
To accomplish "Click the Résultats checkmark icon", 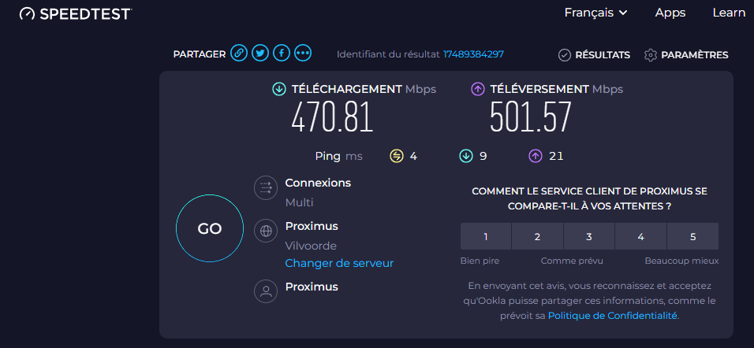I will [x=564, y=55].
